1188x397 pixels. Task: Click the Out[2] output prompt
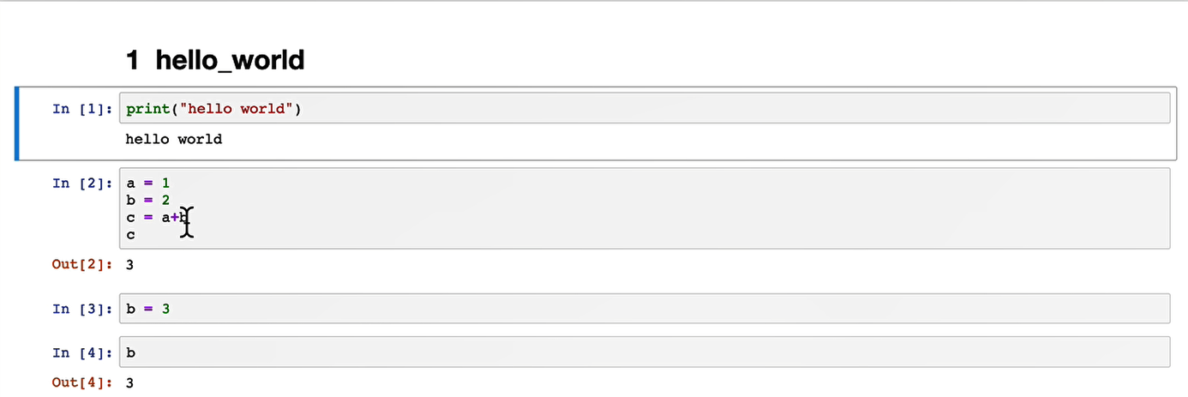tap(82, 264)
